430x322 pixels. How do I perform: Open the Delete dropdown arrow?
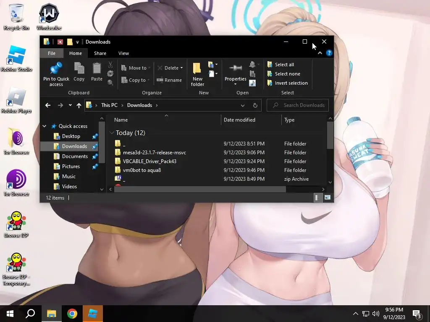[x=181, y=68]
